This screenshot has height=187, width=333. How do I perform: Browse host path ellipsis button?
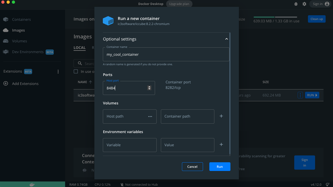click(x=150, y=116)
